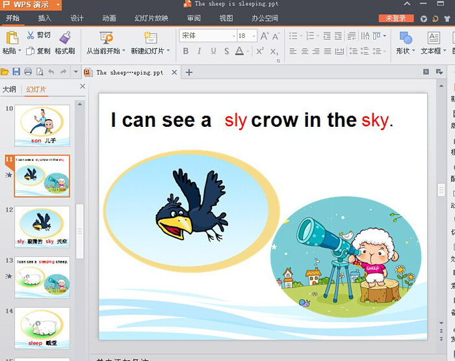Increase font size with the A+ icon
The width and height of the screenshot is (455, 361).
click(265, 36)
